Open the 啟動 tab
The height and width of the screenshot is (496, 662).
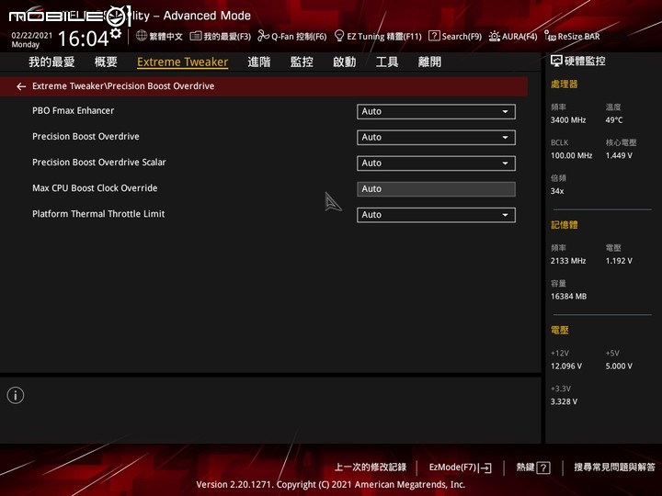[345, 62]
